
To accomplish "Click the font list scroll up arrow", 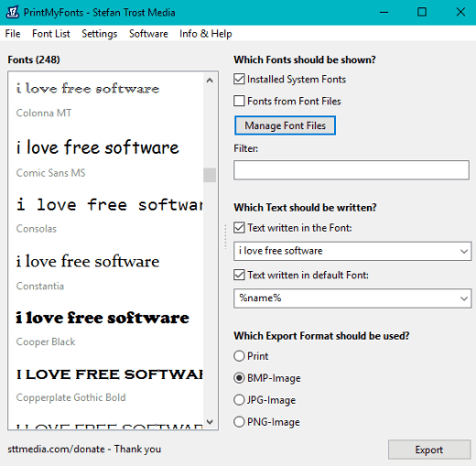I will 210,81.
